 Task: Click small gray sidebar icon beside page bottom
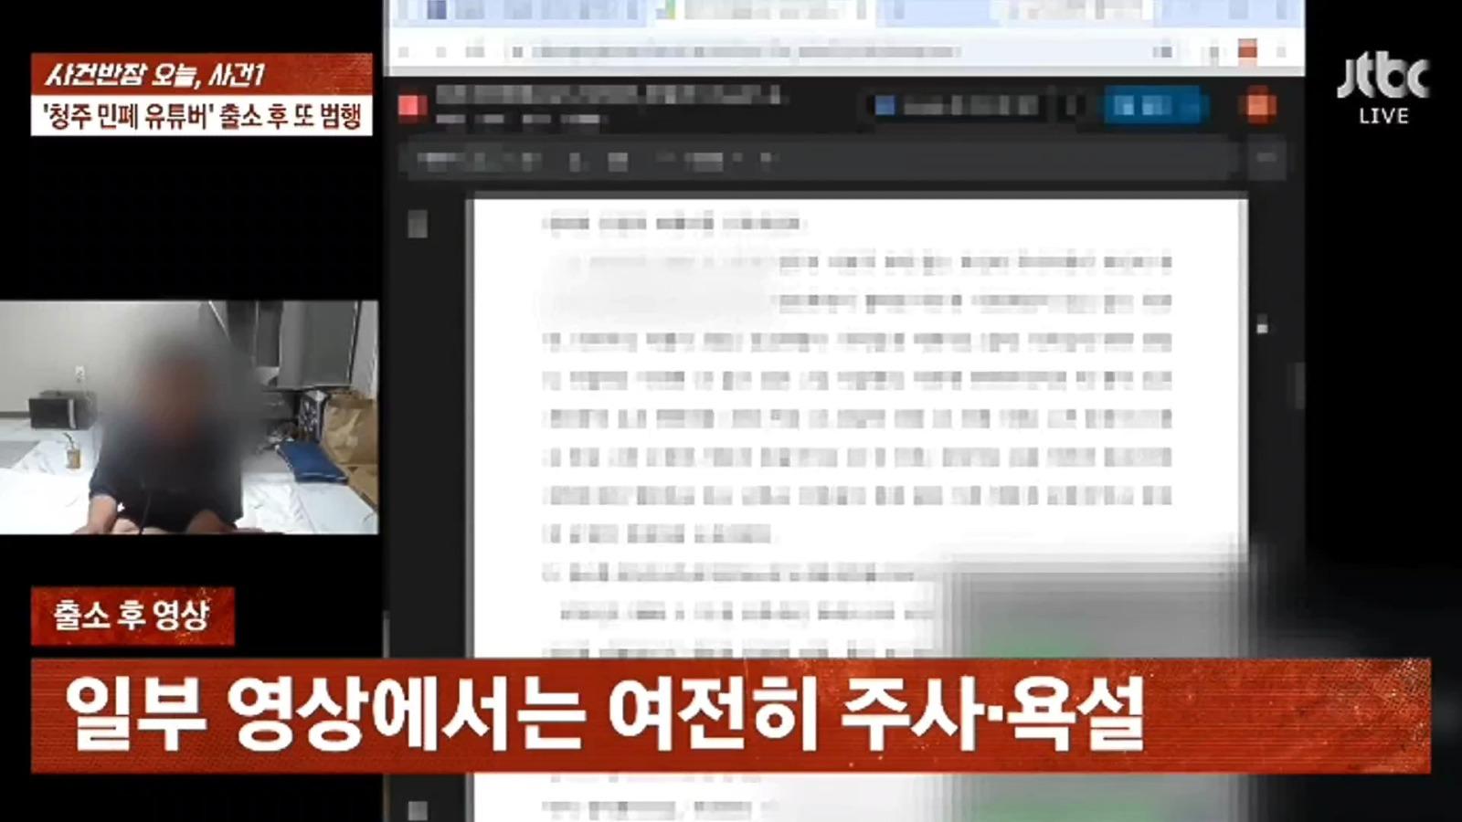pyautogui.click(x=418, y=810)
